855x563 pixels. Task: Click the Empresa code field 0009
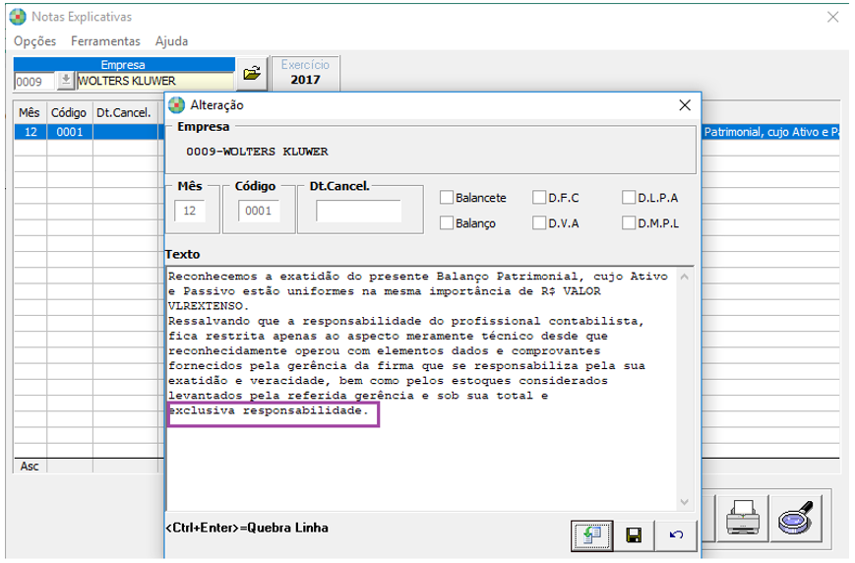coord(33,82)
